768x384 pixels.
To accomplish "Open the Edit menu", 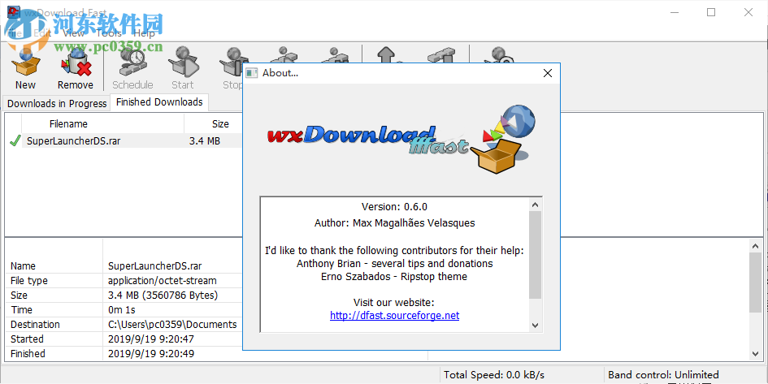I will (42, 33).
